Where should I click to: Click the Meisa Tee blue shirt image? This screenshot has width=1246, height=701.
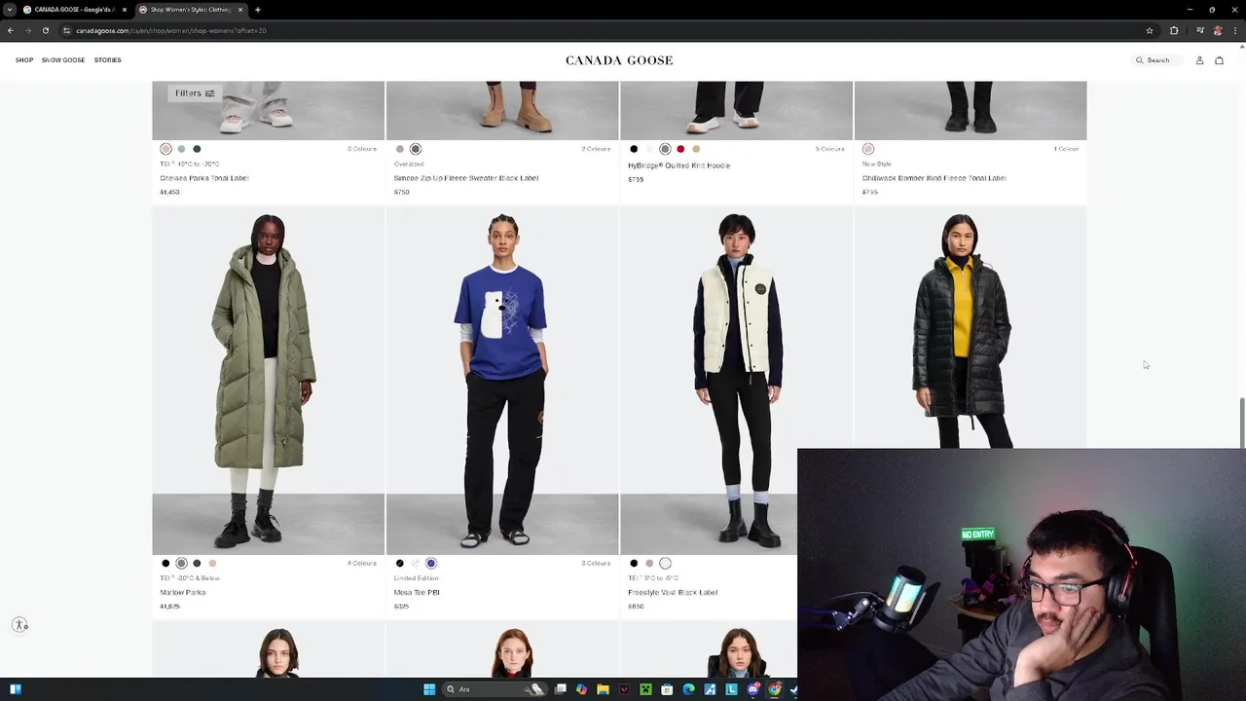click(502, 381)
